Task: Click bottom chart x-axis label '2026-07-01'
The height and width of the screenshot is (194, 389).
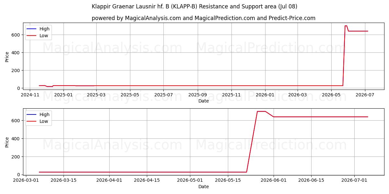Action: 354,180
